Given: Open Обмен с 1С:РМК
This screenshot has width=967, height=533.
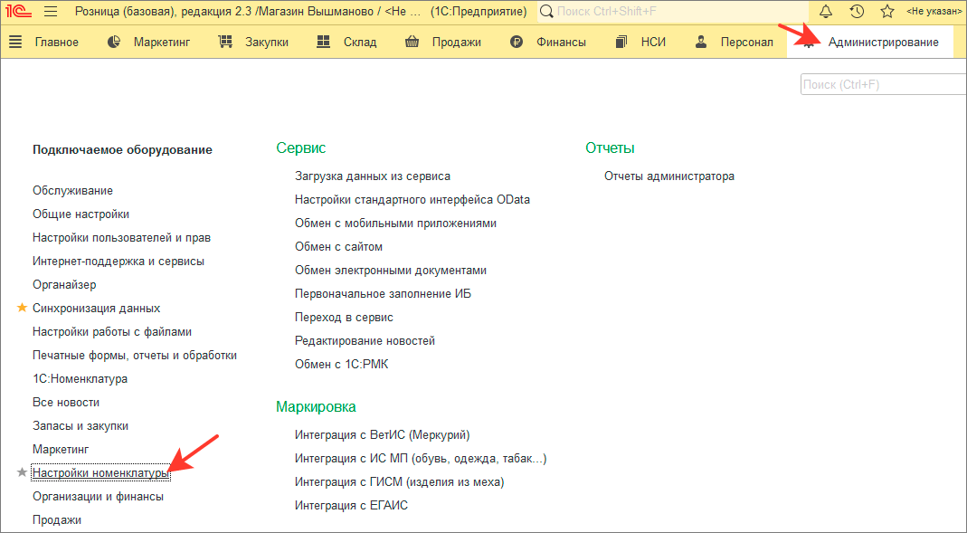Looking at the screenshot, I should 342,364.
